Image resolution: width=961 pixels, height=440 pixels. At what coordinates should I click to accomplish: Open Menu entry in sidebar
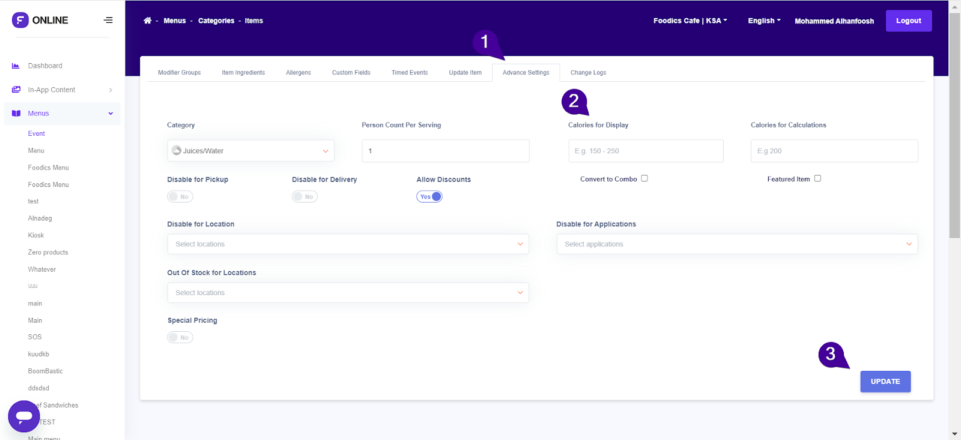(36, 151)
